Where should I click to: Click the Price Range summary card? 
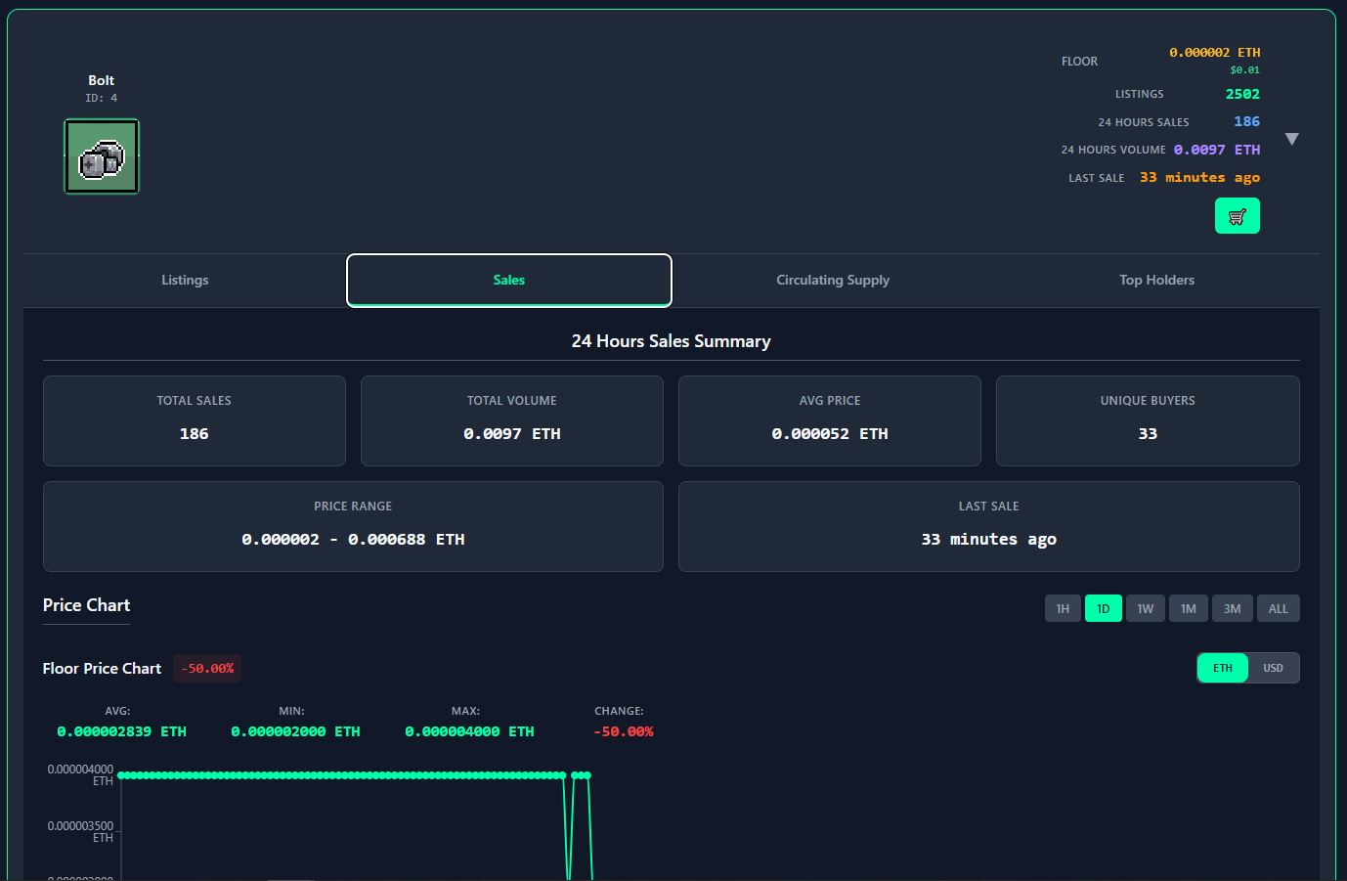tap(353, 526)
